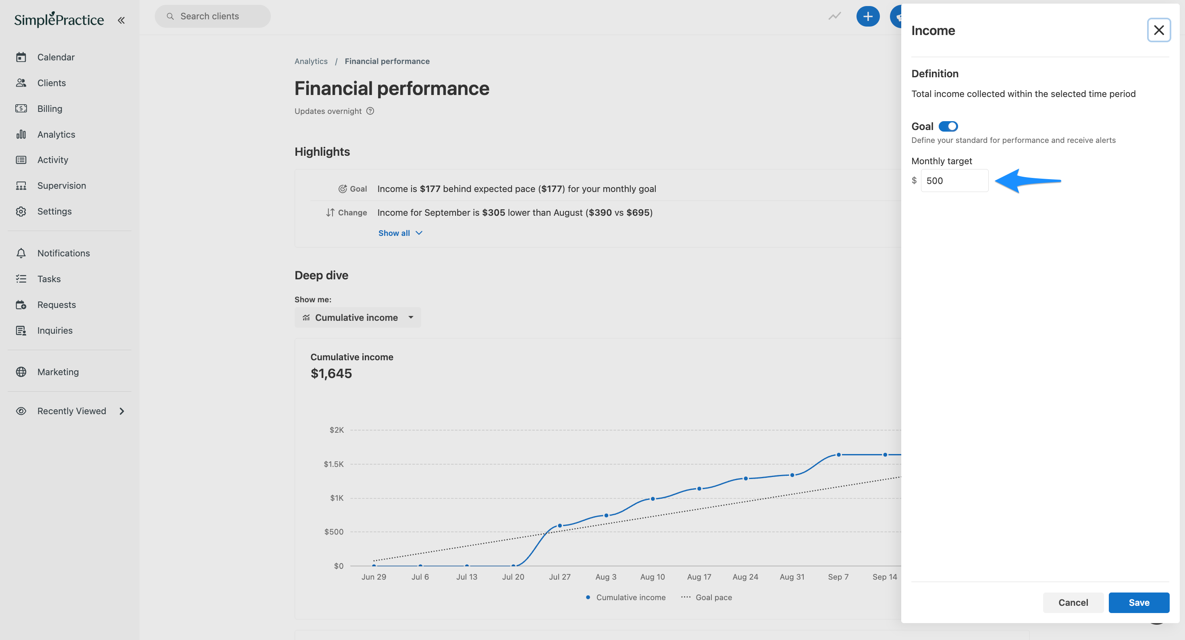Open the Tasks checklist icon
Viewport: 1185px width, 640px height.
pyautogui.click(x=21, y=279)
